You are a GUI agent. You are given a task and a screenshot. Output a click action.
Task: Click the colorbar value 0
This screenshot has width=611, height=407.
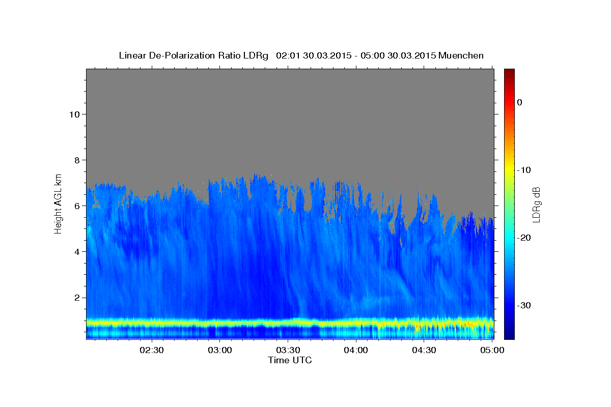coord(519,102)
